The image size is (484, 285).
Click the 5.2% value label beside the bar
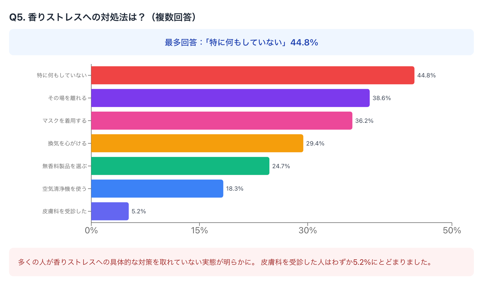[x=139, y=211]
